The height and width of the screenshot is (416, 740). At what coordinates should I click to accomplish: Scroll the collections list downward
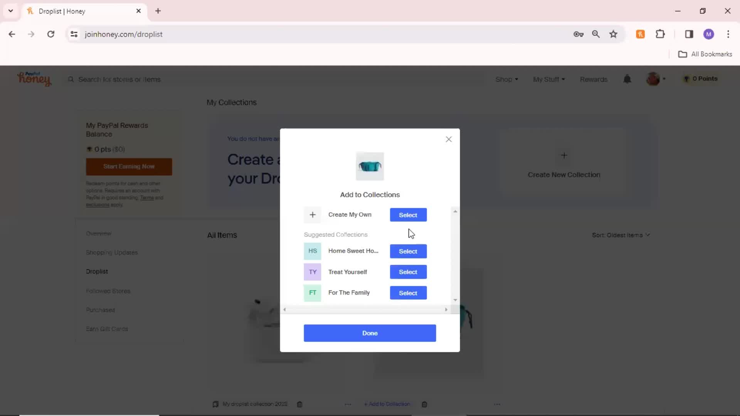point(454,300)
